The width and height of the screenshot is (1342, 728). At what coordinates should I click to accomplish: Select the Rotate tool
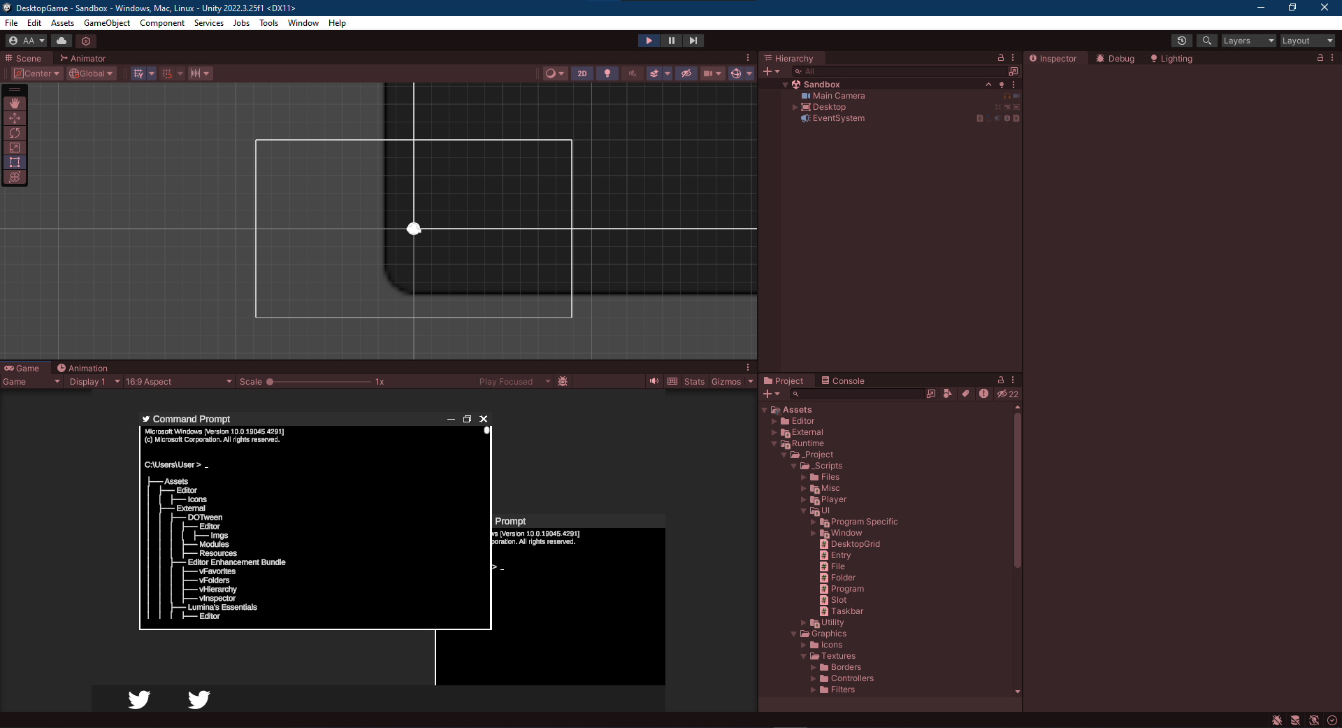coord(15,133)
